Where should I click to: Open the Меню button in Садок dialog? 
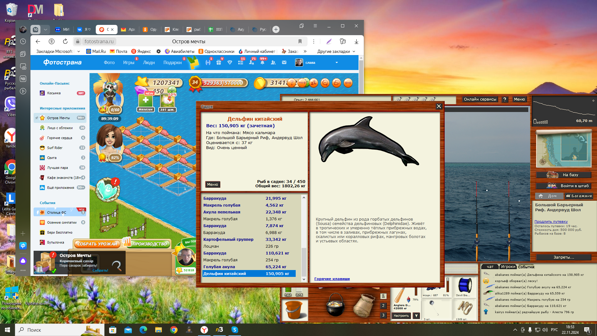click(x=213, y=184)
